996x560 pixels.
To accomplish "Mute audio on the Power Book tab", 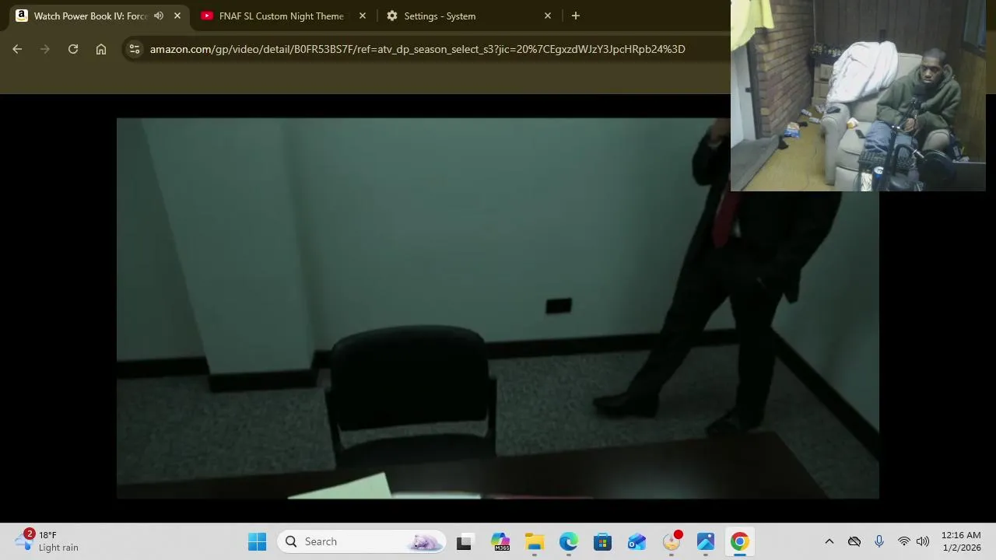I will pos(159,16).
